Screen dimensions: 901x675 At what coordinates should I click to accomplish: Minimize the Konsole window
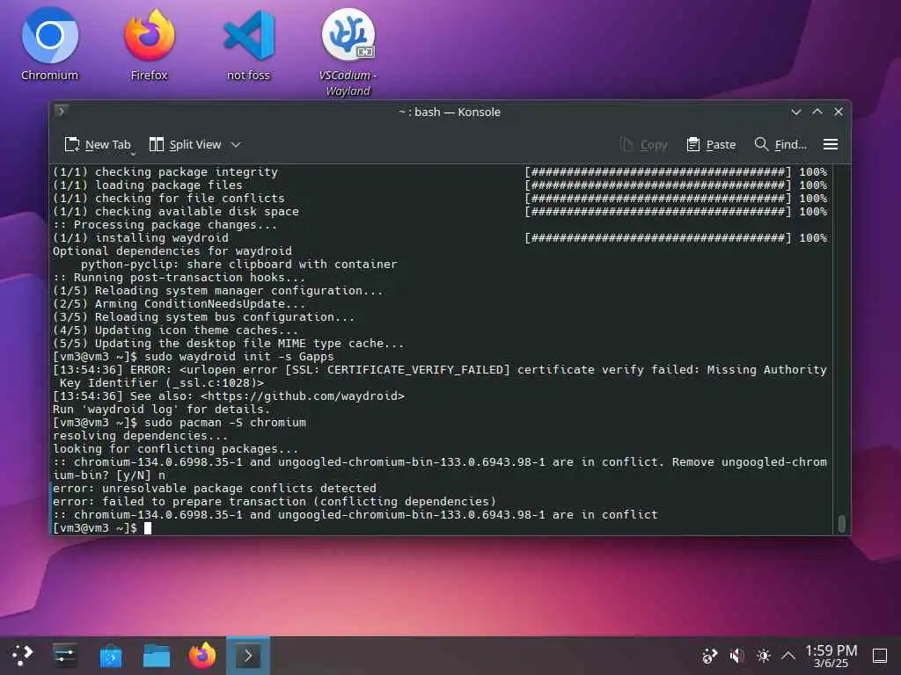[795, 112]
